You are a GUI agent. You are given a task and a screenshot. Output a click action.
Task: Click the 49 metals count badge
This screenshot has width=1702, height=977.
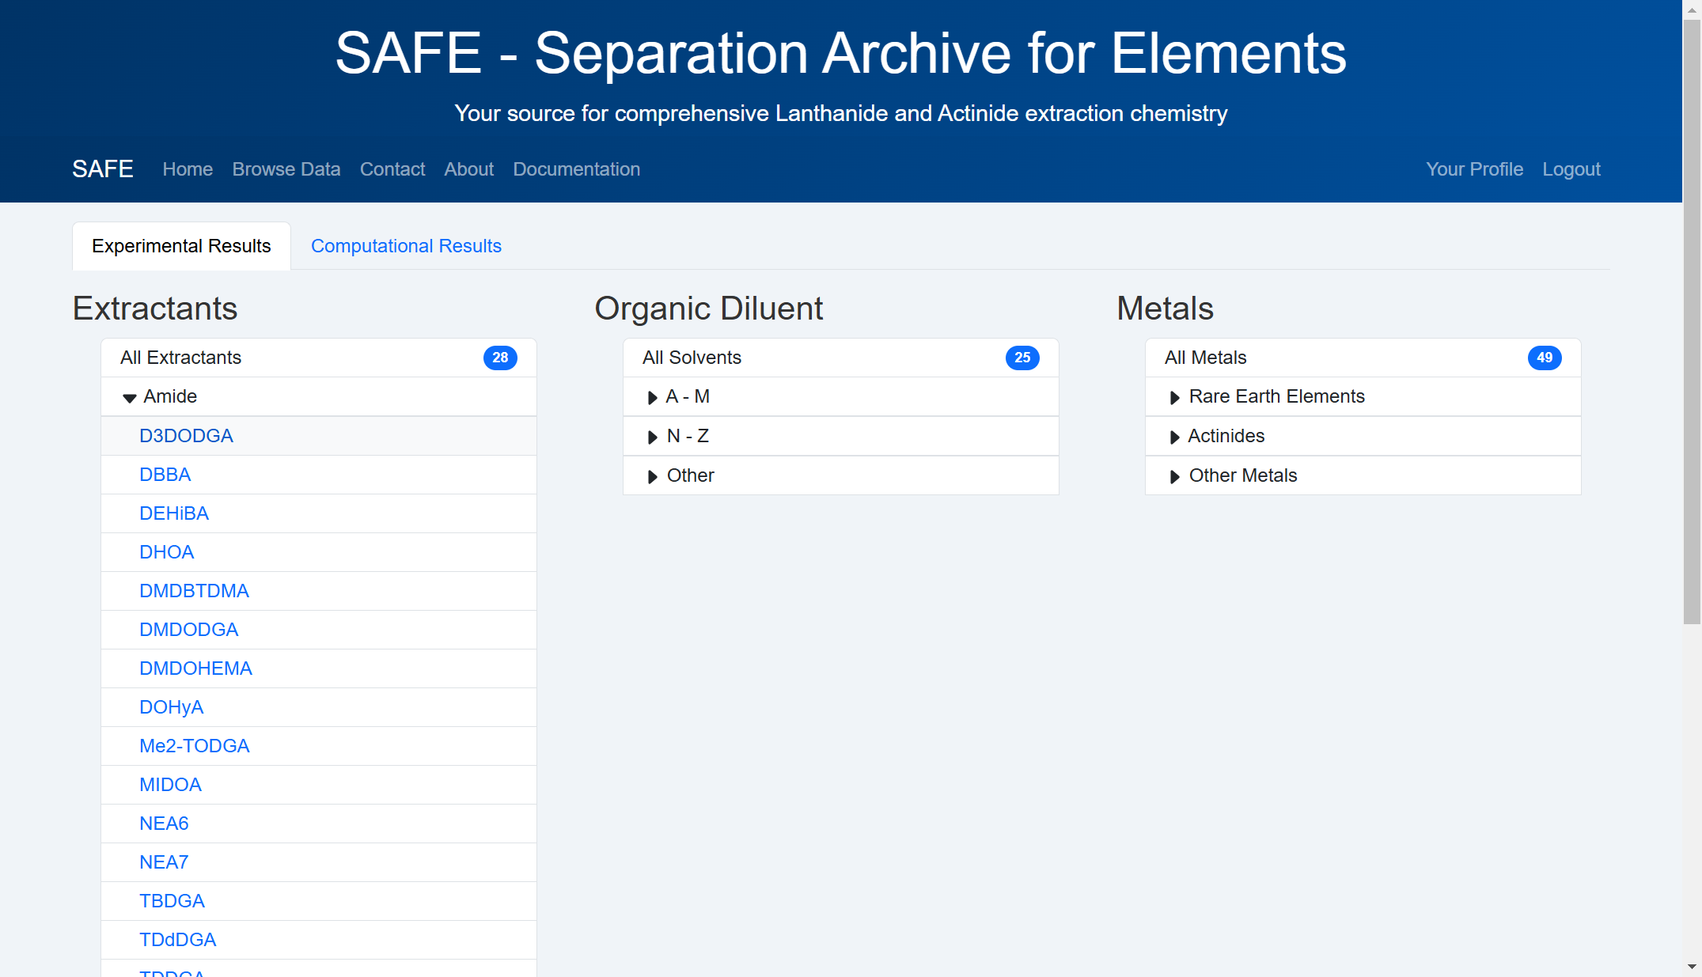coord(1545,358)
